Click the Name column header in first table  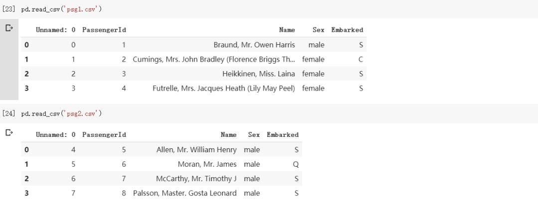tap(287, 30)
